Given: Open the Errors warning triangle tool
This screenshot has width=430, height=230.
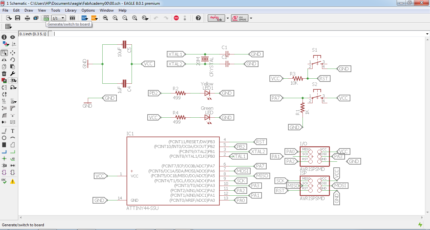Looking at the screenshot, I should pos(13,182).
